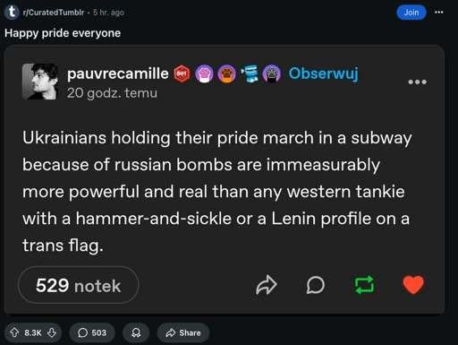Open the pauvrecamille blog by username
Screen dimensions: 458x345
[x=118, y=73]
